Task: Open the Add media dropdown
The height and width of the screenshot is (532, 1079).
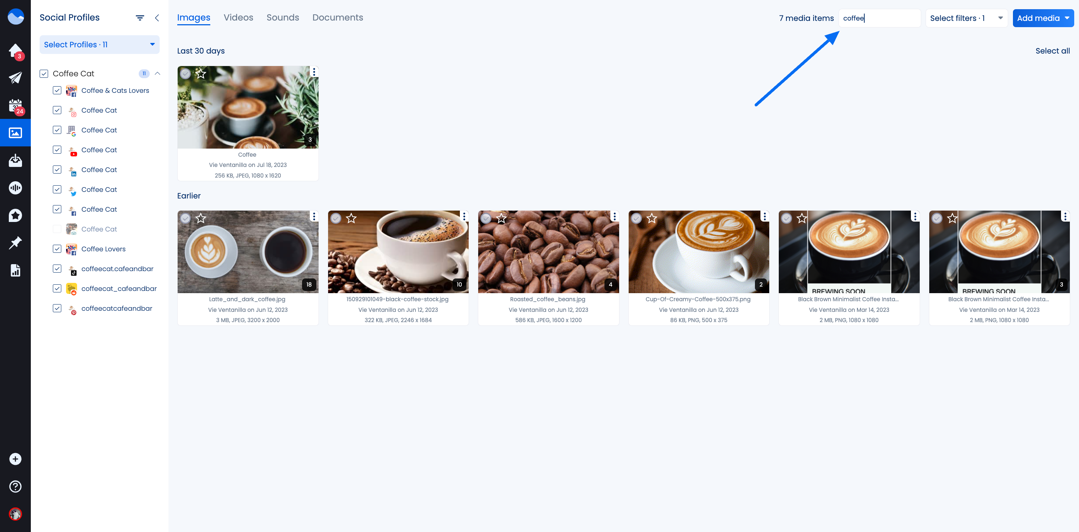Action: pyautogui.click(x=1043, y=18)
